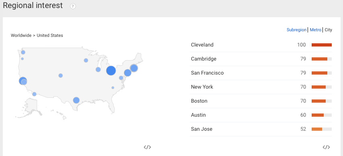Select the Chicago bubble on map
Screen dimensions: 343x156
click(x=98, y=70)
